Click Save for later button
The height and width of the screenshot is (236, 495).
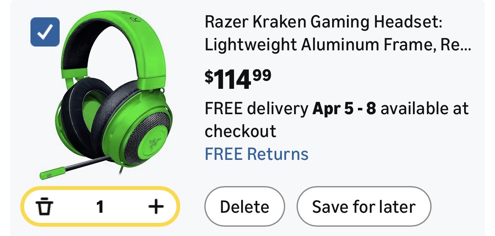click(364, 207)
